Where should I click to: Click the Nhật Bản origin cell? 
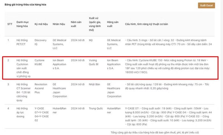pyautogui.click(x=94, y=84)
